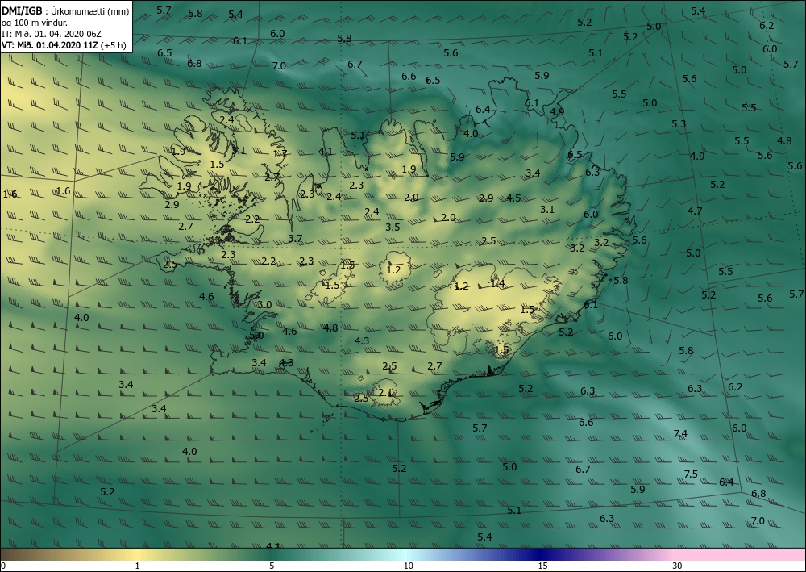This screenshot has height=572, width=806.
Task: Click the "5.3" value on the map
Action: [x=679, y=124]
